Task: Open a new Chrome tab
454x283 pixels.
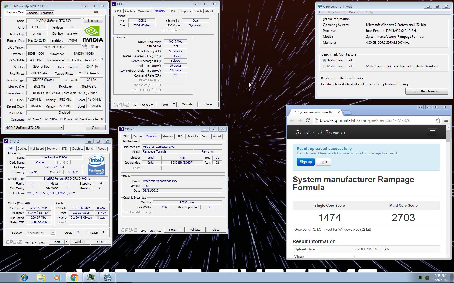Action: pos(347,112)
